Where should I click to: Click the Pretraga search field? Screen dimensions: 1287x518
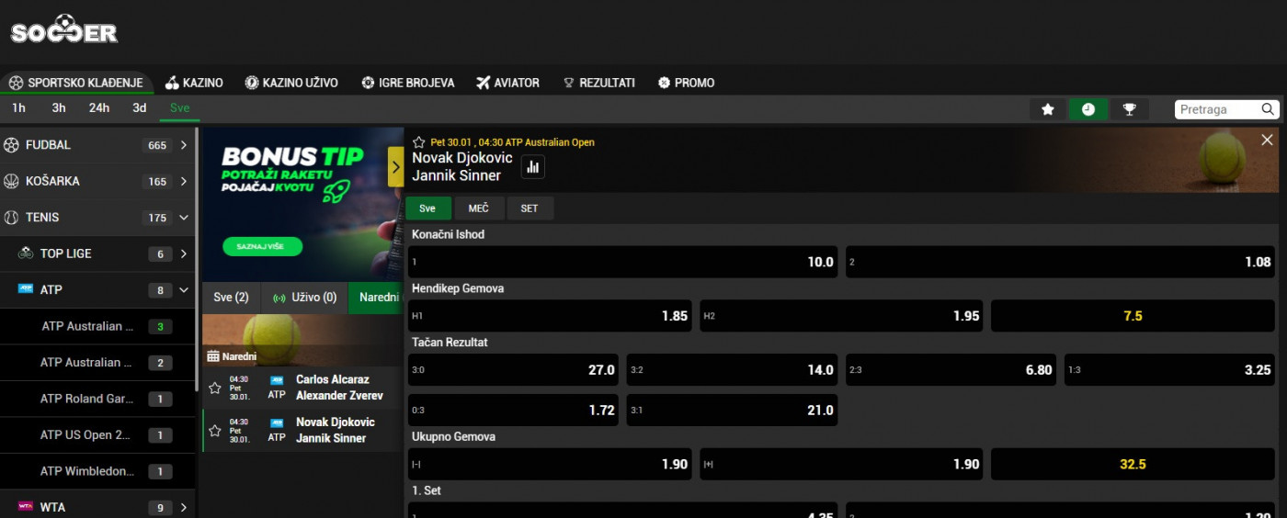click(1216, 109)
